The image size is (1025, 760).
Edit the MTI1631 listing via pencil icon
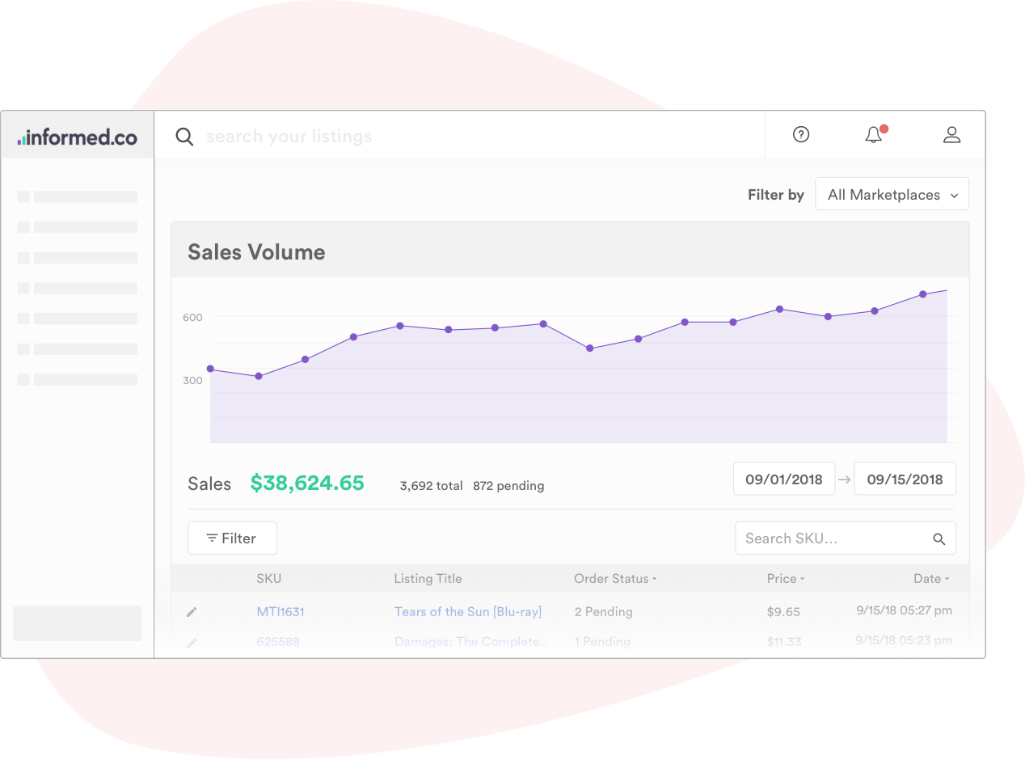192,612
